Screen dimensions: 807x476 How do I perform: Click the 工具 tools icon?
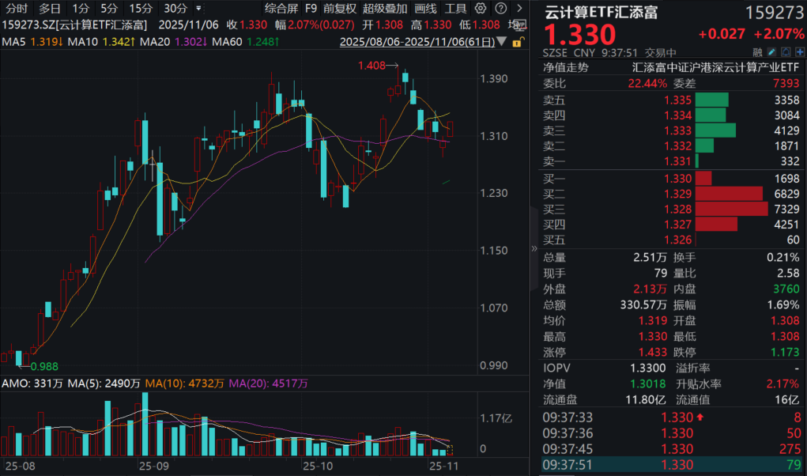point(456,8)
